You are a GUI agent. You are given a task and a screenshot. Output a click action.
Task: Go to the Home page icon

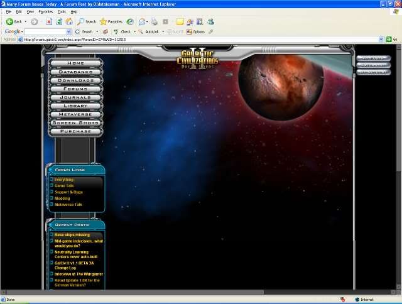pos(69,22)
